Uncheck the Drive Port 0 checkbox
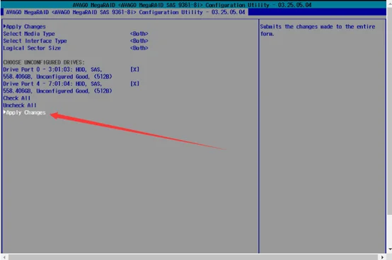 [134, 69]
